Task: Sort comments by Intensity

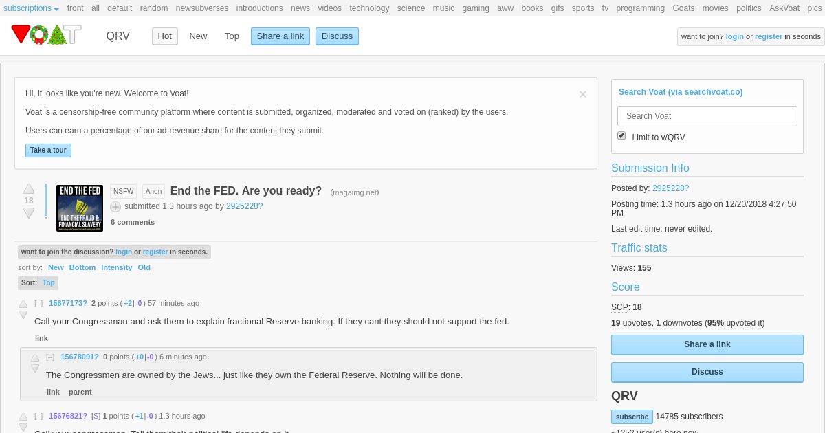Action: click(117, 267)
